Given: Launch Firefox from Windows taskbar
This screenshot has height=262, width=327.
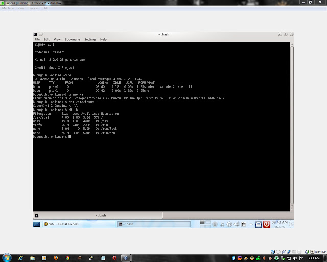Looking at the screenshot, I should (56, 258).
